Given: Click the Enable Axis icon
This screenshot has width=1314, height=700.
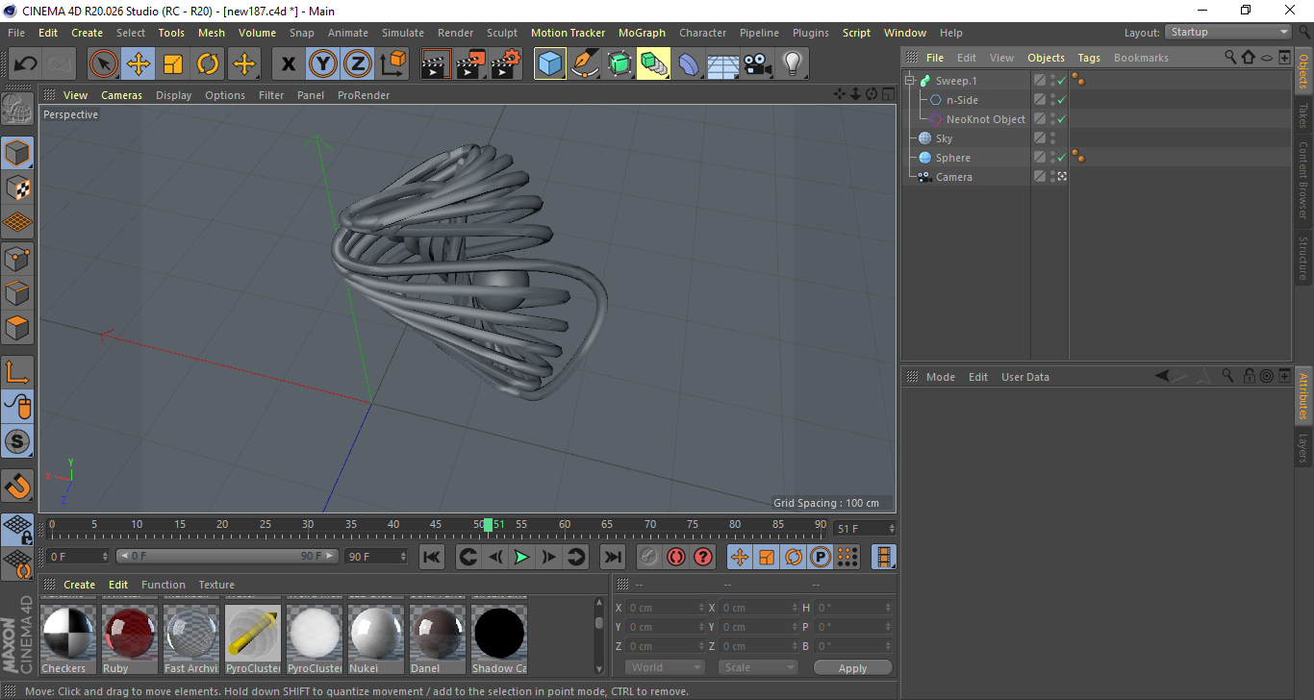Looking at the screenshot, I should coord(17,372).
